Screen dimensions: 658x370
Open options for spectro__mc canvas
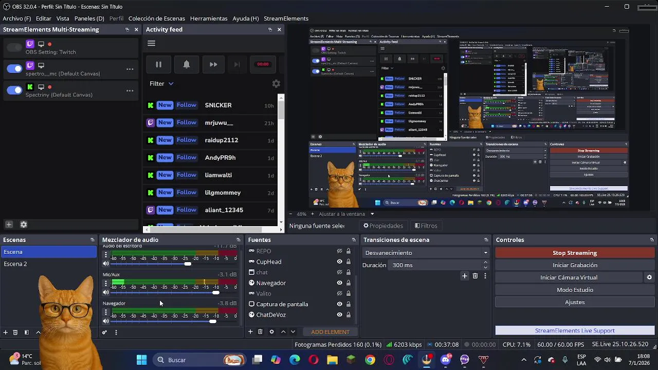(130, 69)
